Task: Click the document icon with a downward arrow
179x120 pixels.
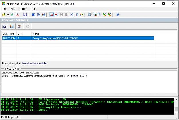Action: click(x=76, y=15)
